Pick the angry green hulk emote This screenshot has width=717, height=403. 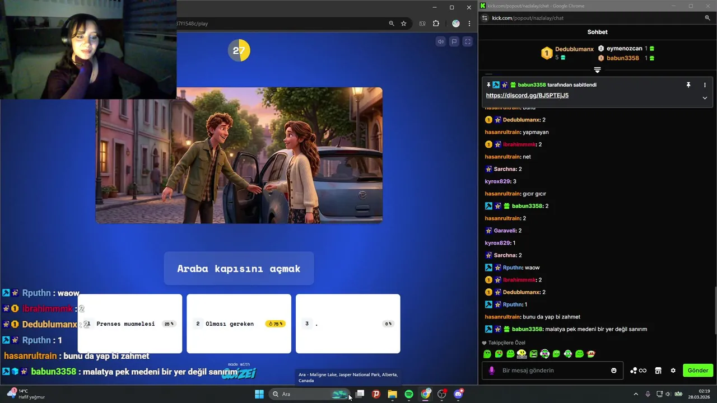(x=533, y=354)
